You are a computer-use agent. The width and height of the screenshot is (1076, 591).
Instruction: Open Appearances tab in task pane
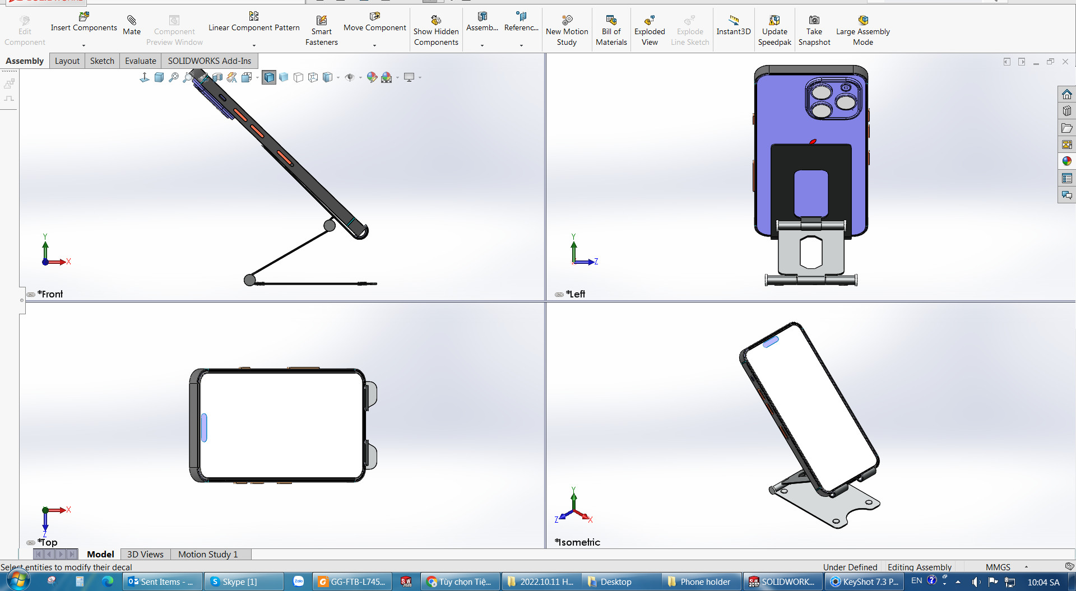point(1066,161)
